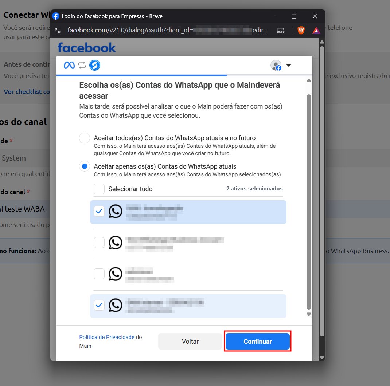
Task: Minimize the Facebook login popup window
Action: [x=274, y=16]
